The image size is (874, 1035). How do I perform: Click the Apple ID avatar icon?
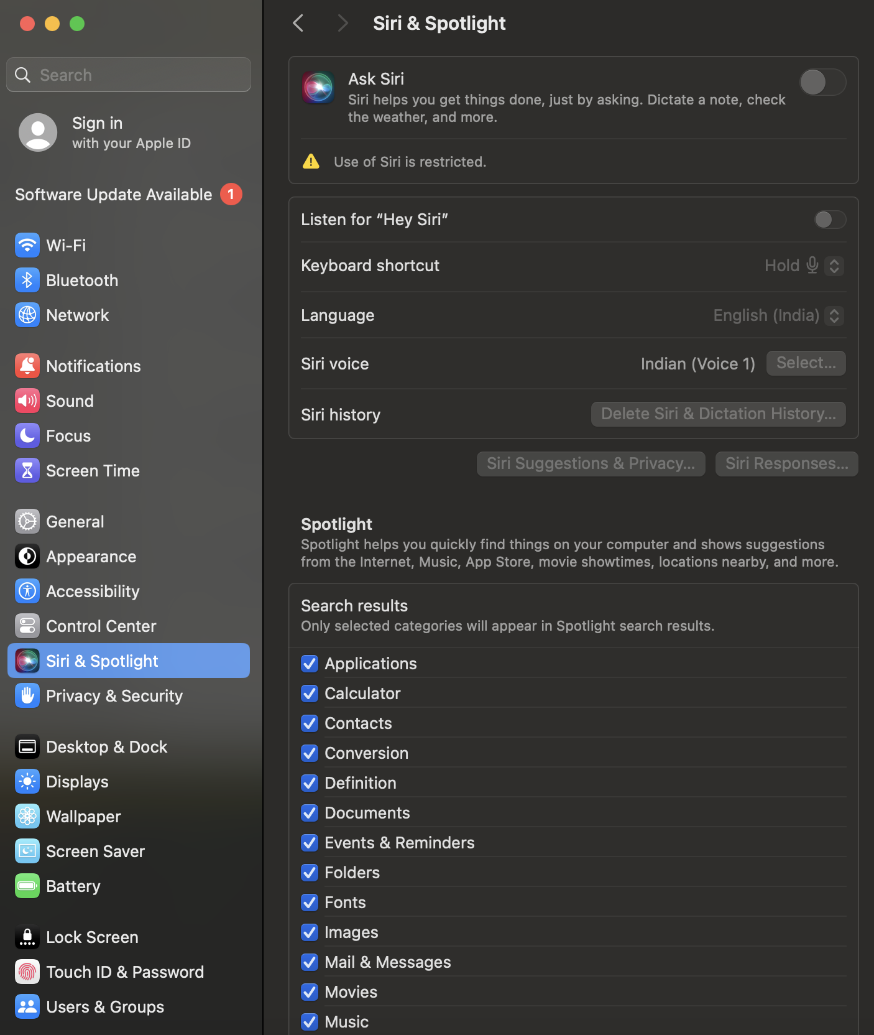(38, 132)
